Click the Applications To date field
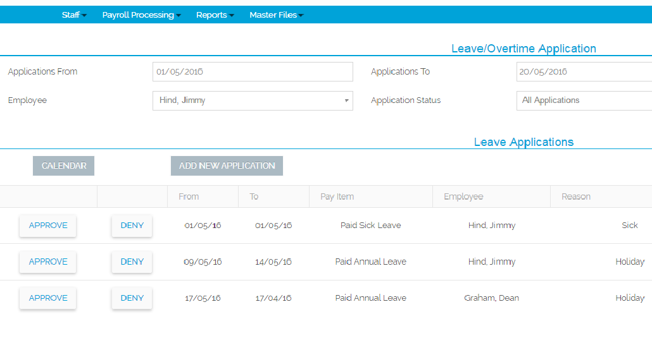The width and height of the screenshot is (652, 350). [584, 72]
